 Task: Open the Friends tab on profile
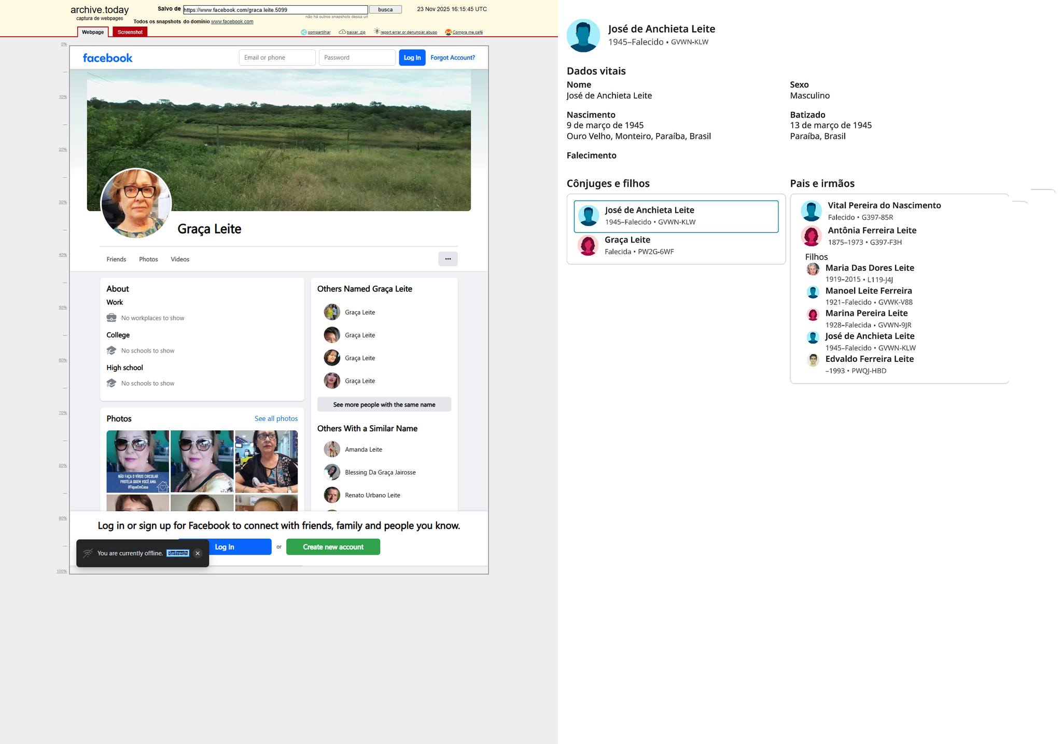point(116,259)
